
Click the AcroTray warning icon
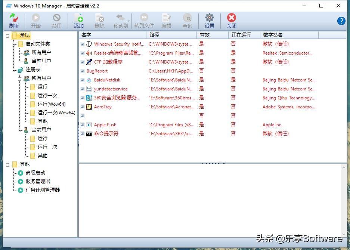[x=89, y=107]
